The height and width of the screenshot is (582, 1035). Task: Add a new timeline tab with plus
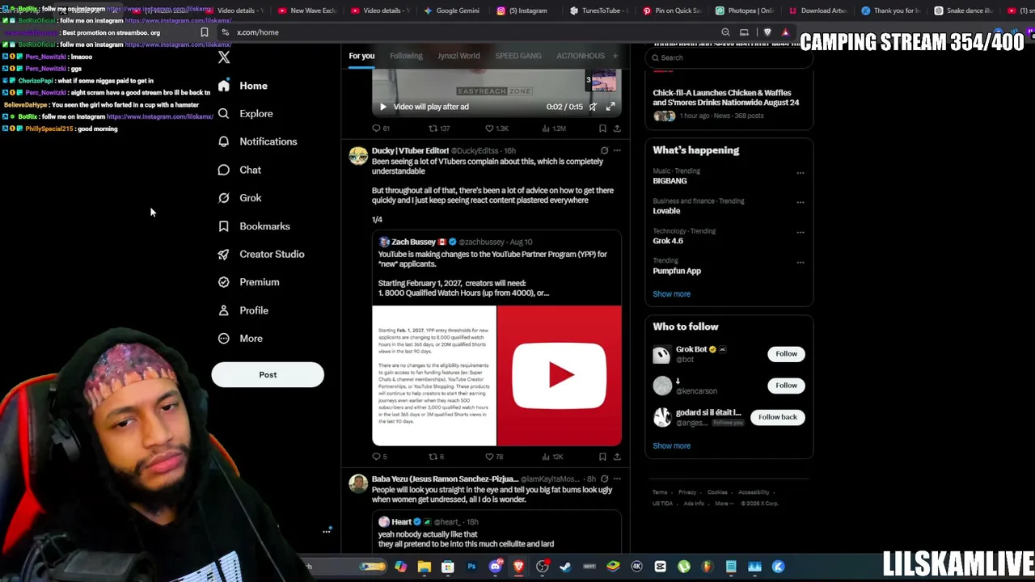615,56
